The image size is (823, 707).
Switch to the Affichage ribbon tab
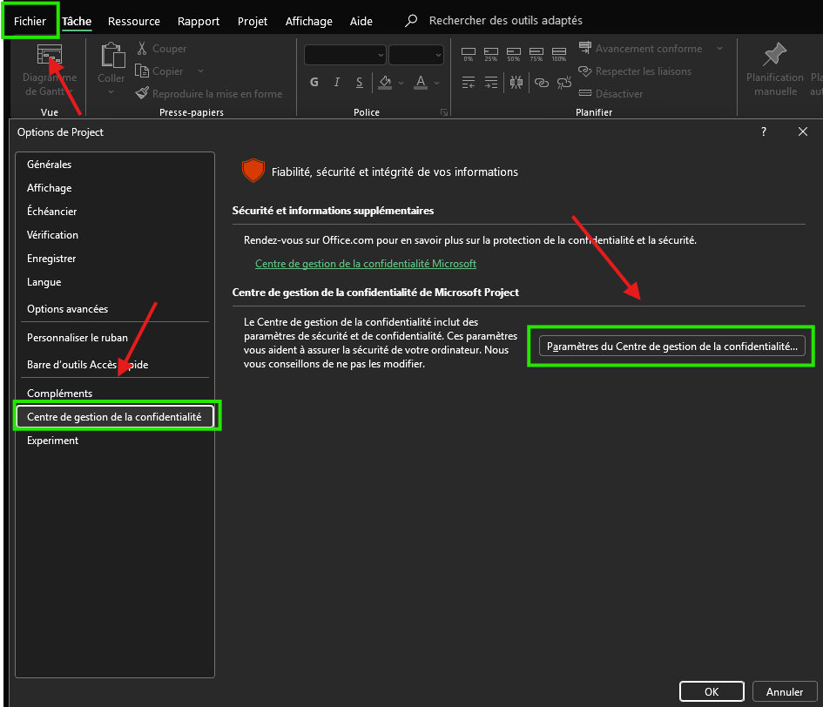[308, 21]
